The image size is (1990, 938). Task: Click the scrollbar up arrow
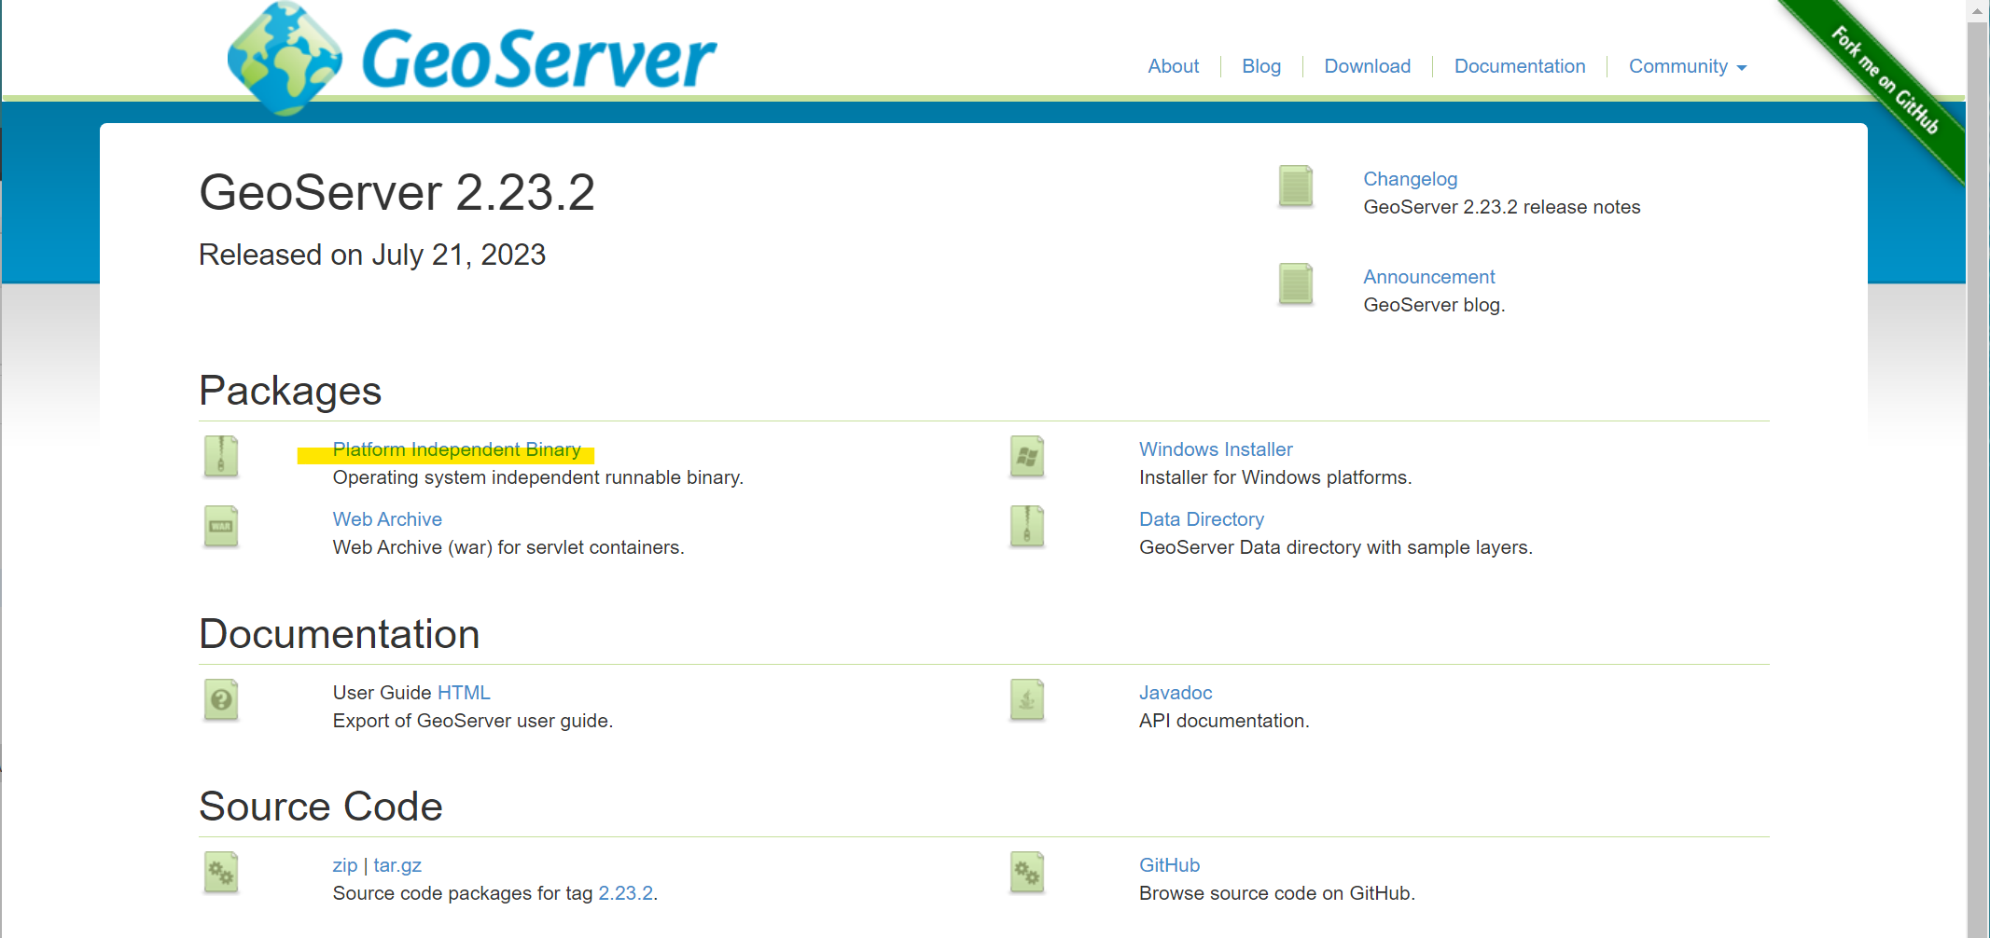click(1977, 11)
